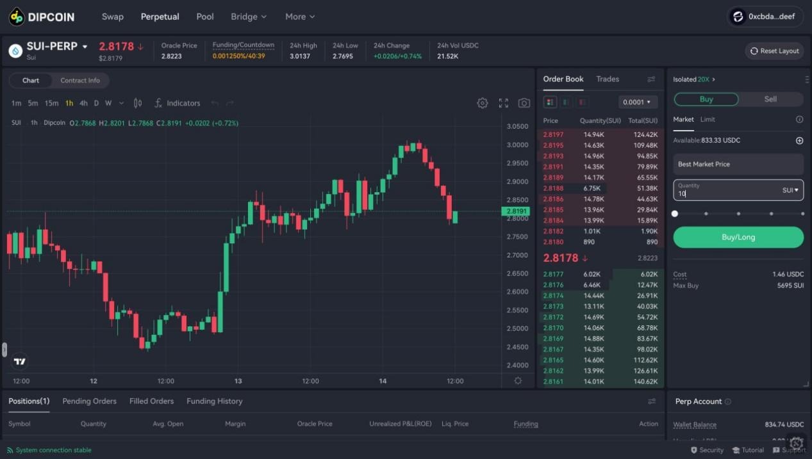
Task: Click the candlestick style icon near Indicators
Action: pyautogui.click(x=137, y=102)
